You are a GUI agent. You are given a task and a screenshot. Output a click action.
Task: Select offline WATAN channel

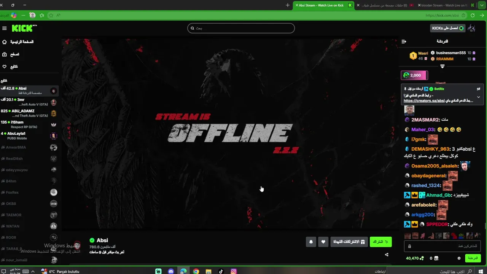click(x=29, y=226)
